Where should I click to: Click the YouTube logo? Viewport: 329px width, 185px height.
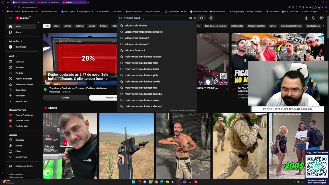coord(22,18)
